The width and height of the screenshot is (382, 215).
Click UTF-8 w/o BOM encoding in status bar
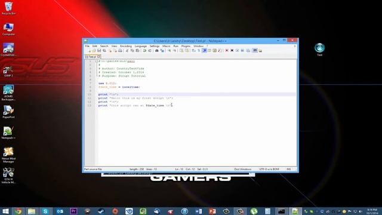269,169
